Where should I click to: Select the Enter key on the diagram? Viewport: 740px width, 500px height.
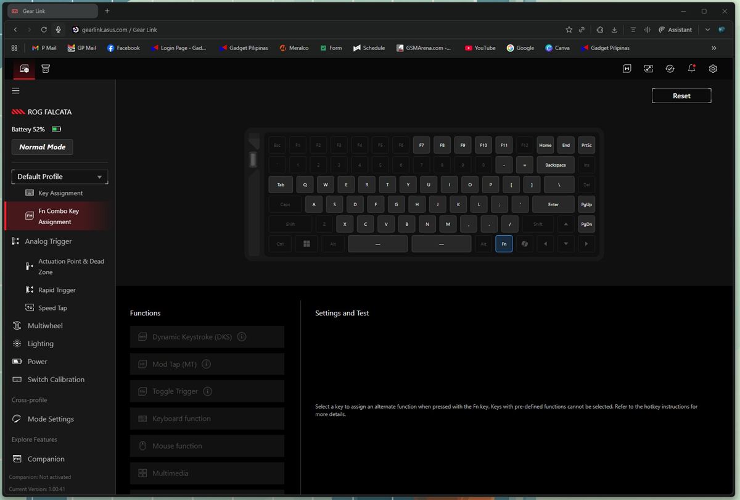[x=553, y=204]
